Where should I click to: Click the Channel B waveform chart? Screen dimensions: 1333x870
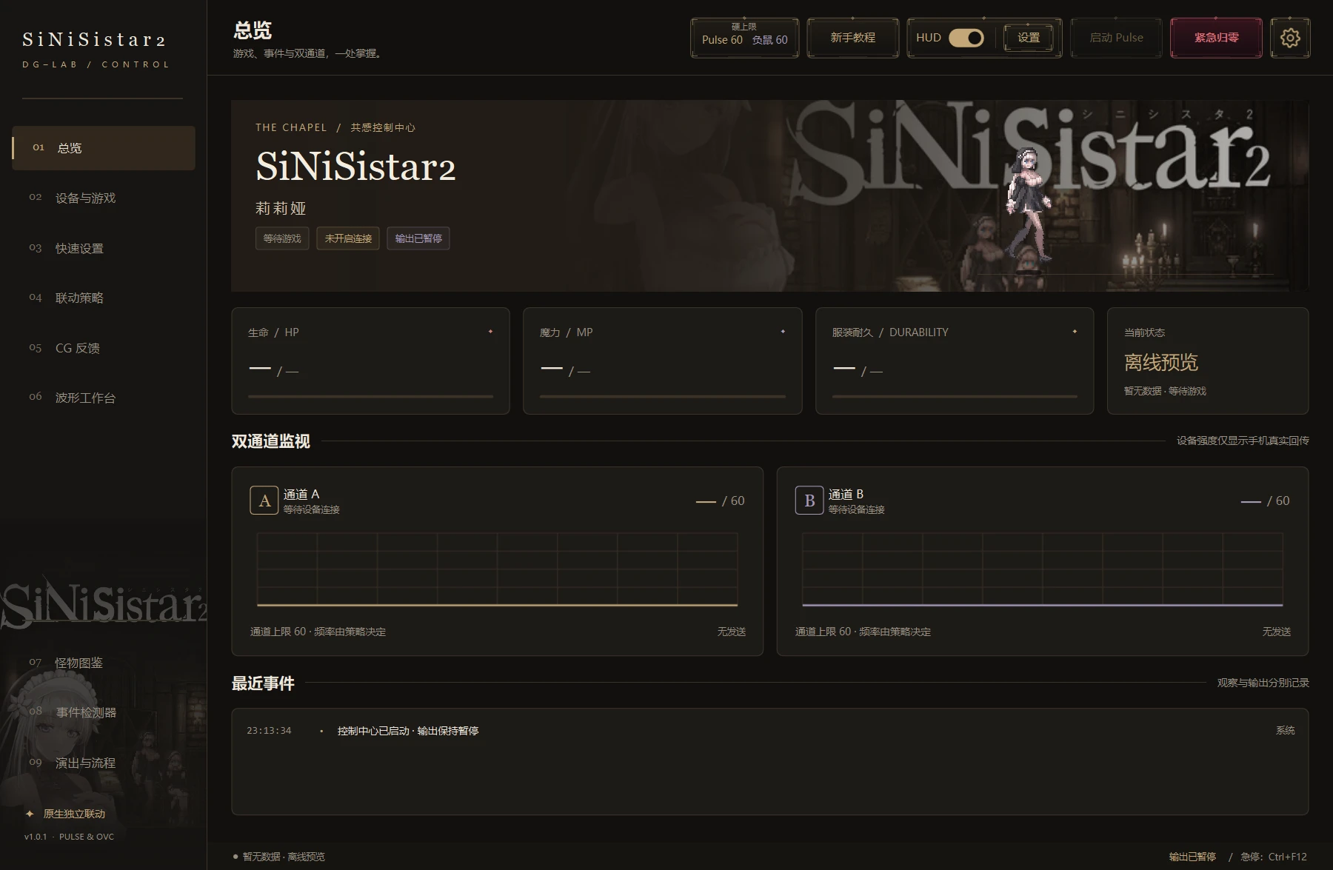pos(1043,570)
